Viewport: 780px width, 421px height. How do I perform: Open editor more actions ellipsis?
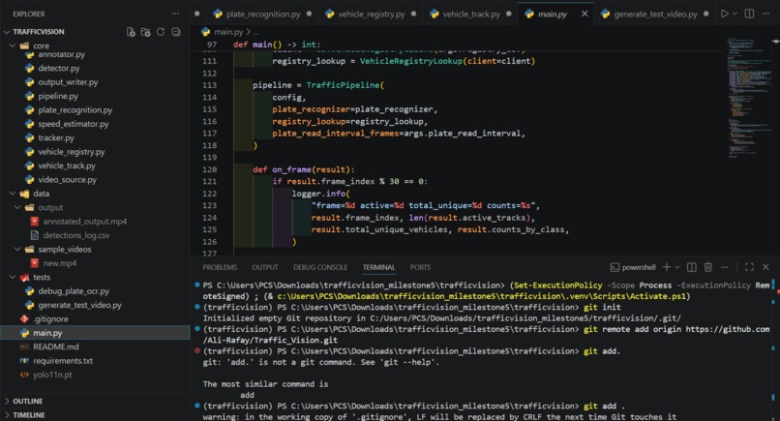point(766,14)
